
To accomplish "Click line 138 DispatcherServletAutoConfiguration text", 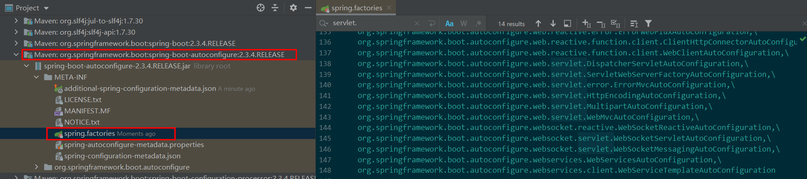I will point(663,63).
